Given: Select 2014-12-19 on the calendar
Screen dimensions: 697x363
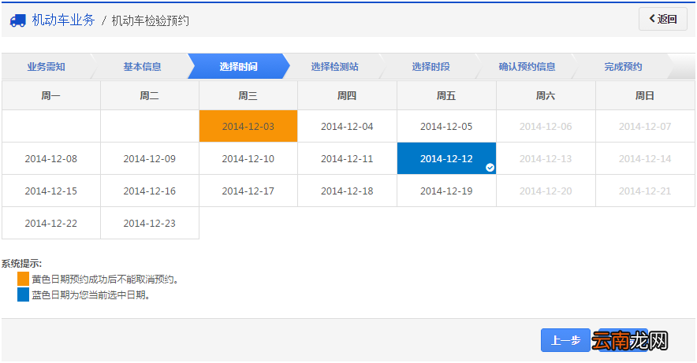Looking at the screenshot, I should click(x=446, y=191).
